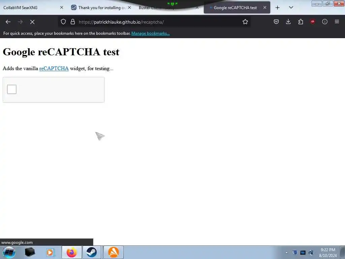Restore down the Firefox window
Screen dimensions: 345x259
coord(328,3)
